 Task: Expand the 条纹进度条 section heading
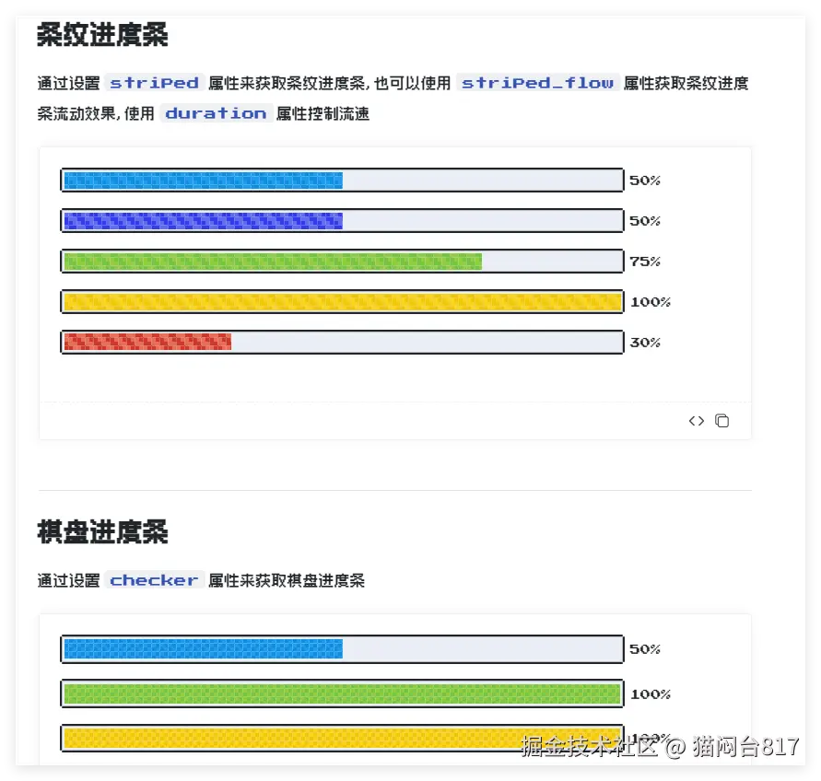coord(102,34)
